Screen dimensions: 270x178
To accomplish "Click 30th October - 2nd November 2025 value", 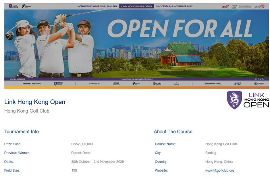I will pyautogui.click(x=97, y=162).
